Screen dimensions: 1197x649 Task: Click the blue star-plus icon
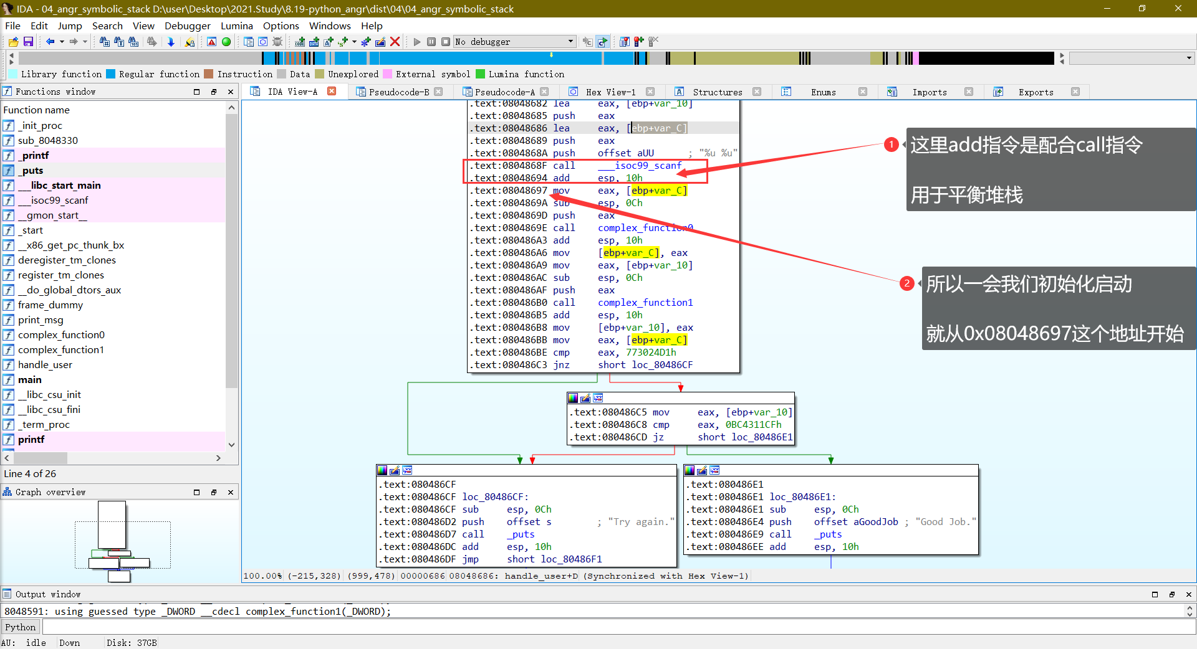pyautogui.click(x=366, y=42)
